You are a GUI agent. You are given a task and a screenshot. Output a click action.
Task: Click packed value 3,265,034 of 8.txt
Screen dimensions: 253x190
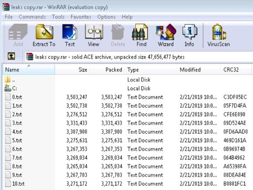(112, 166)
